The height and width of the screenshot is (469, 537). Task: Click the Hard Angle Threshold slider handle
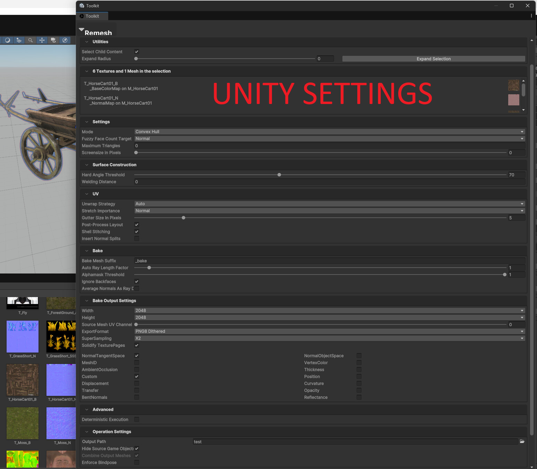(279, 175)
